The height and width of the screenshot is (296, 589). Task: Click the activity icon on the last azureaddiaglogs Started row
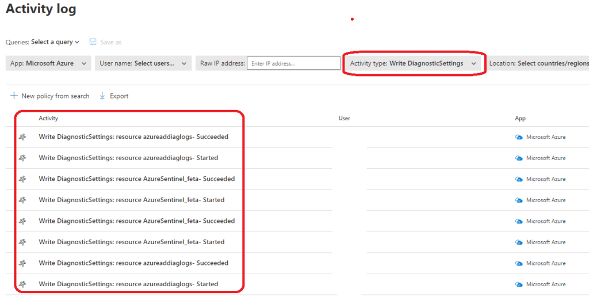(22, 284)
